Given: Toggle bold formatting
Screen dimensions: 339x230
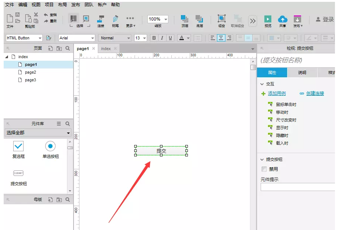Looking at the screenshot, I should (x=154, y=38).
